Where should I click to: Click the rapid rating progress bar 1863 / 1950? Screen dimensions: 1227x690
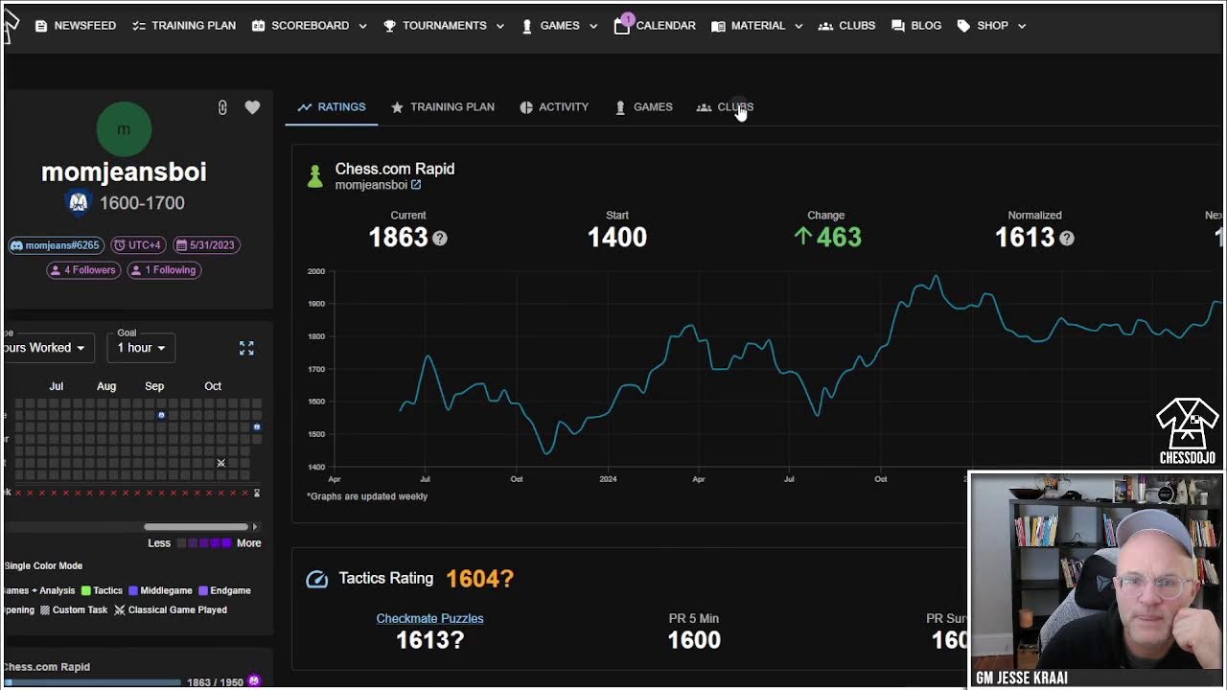pyautogui.click(x=92, y=682)
